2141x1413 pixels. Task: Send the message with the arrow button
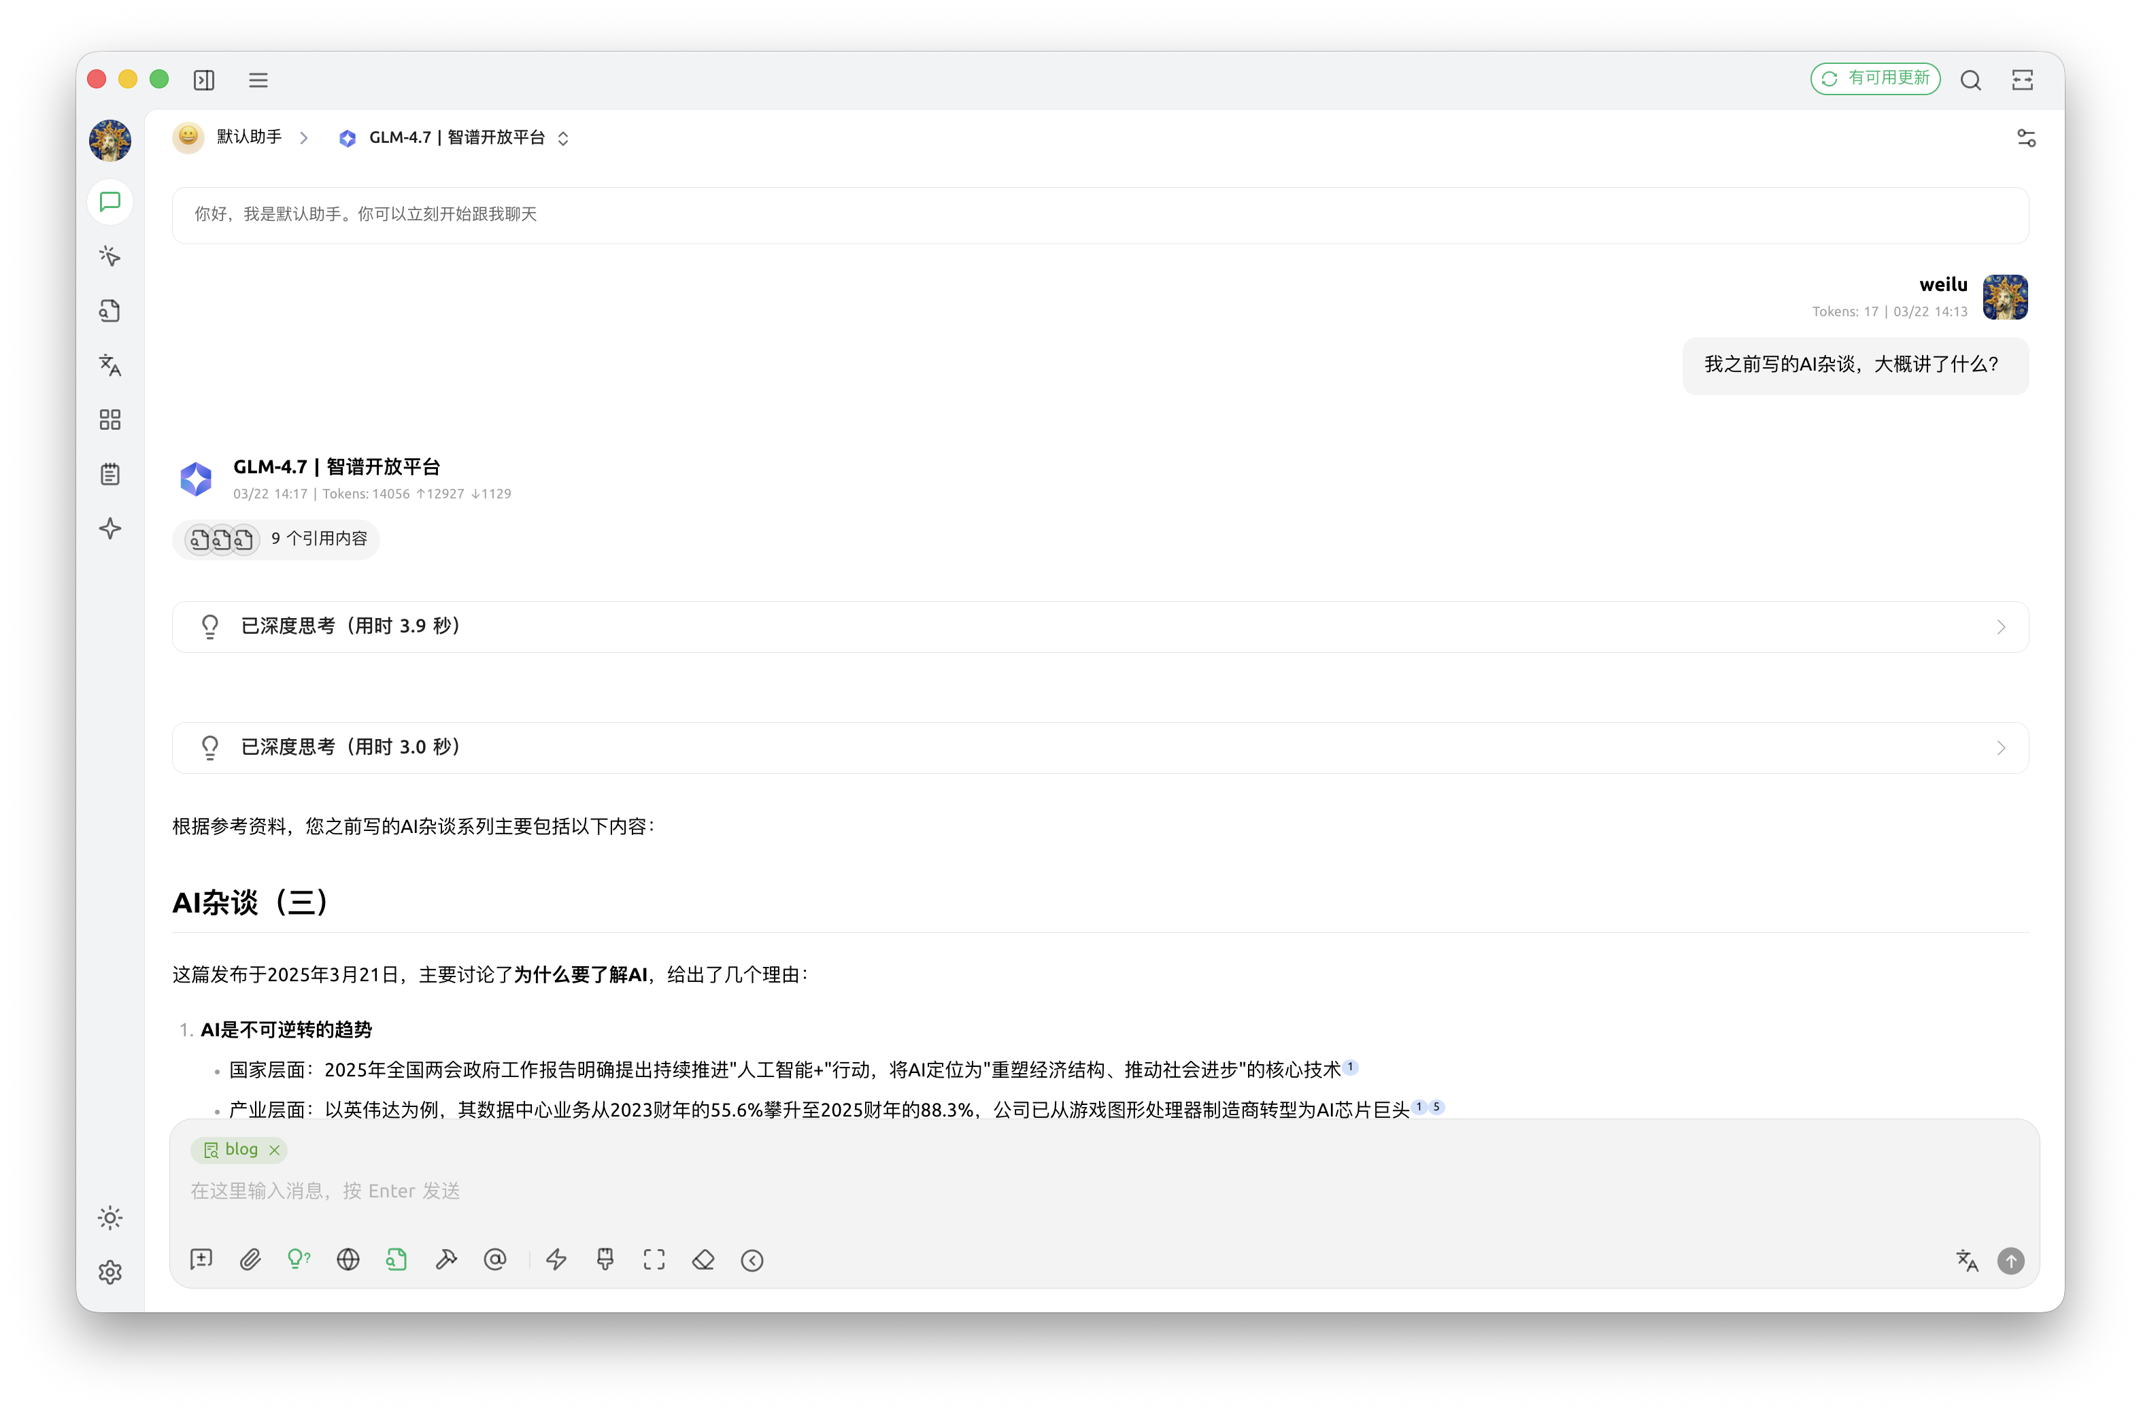[2011, 1261]
